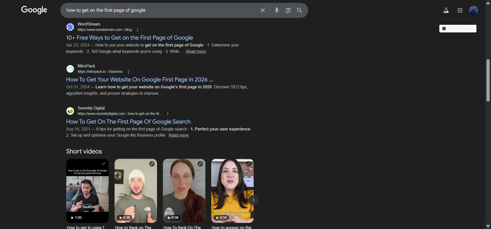Click the Short videos heading
The image size is (491, 229).
84,151
